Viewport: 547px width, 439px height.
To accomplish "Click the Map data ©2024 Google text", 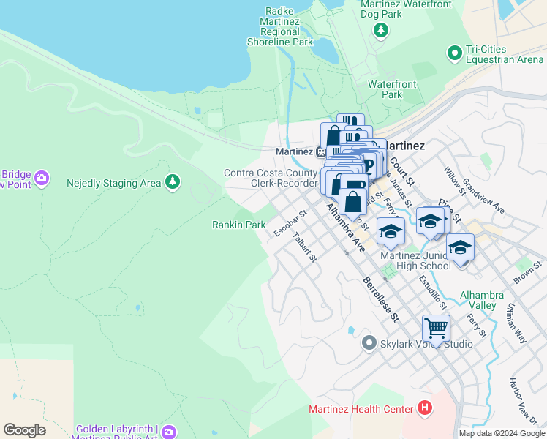I will (502, 433).
